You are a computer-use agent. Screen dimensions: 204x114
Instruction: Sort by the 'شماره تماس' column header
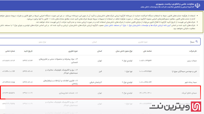pyautogui.click(x=10, y=51)
